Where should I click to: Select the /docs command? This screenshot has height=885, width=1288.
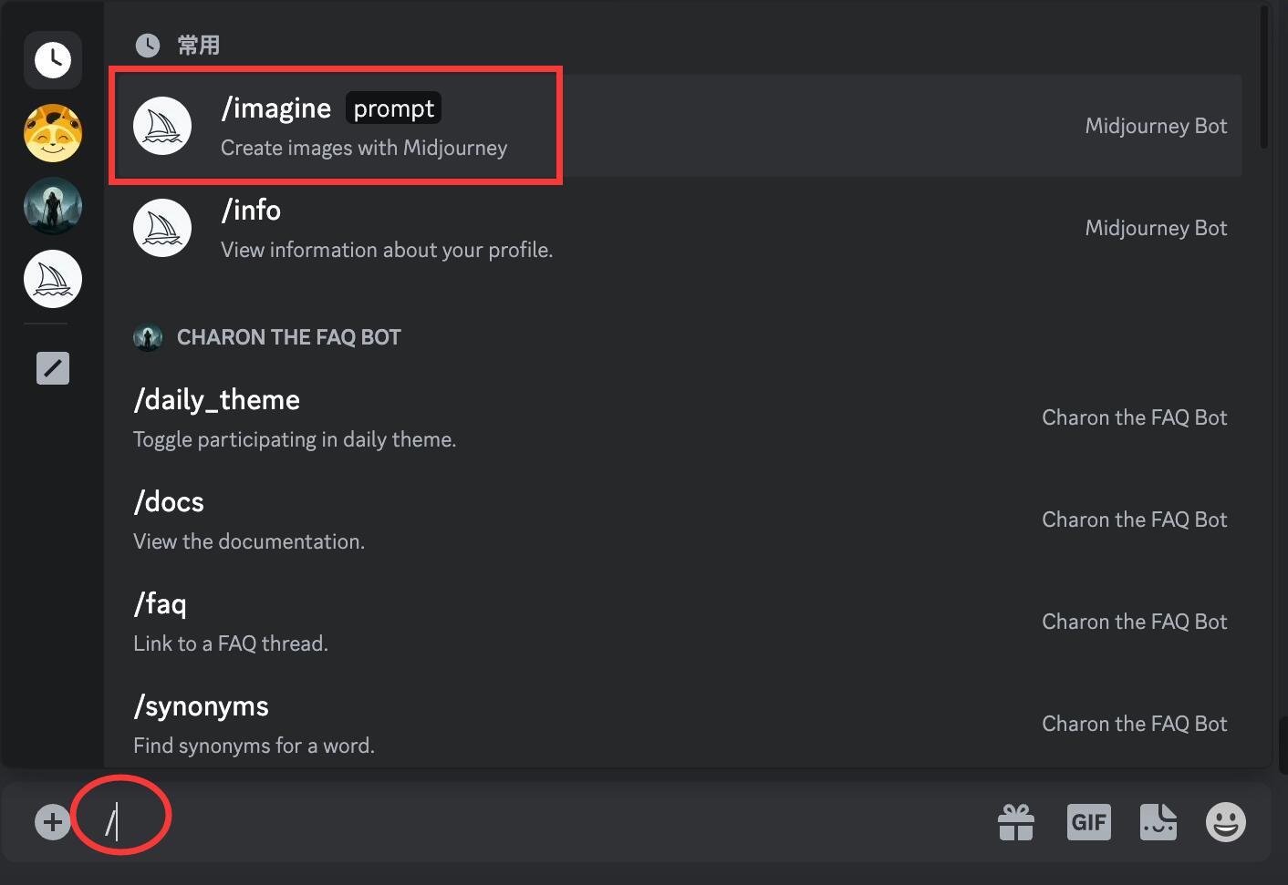[676, 520]
